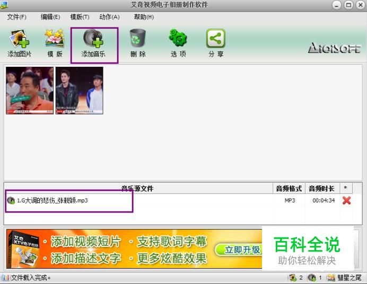Click the 音乐源文件 column header

(x=138, y=189)
